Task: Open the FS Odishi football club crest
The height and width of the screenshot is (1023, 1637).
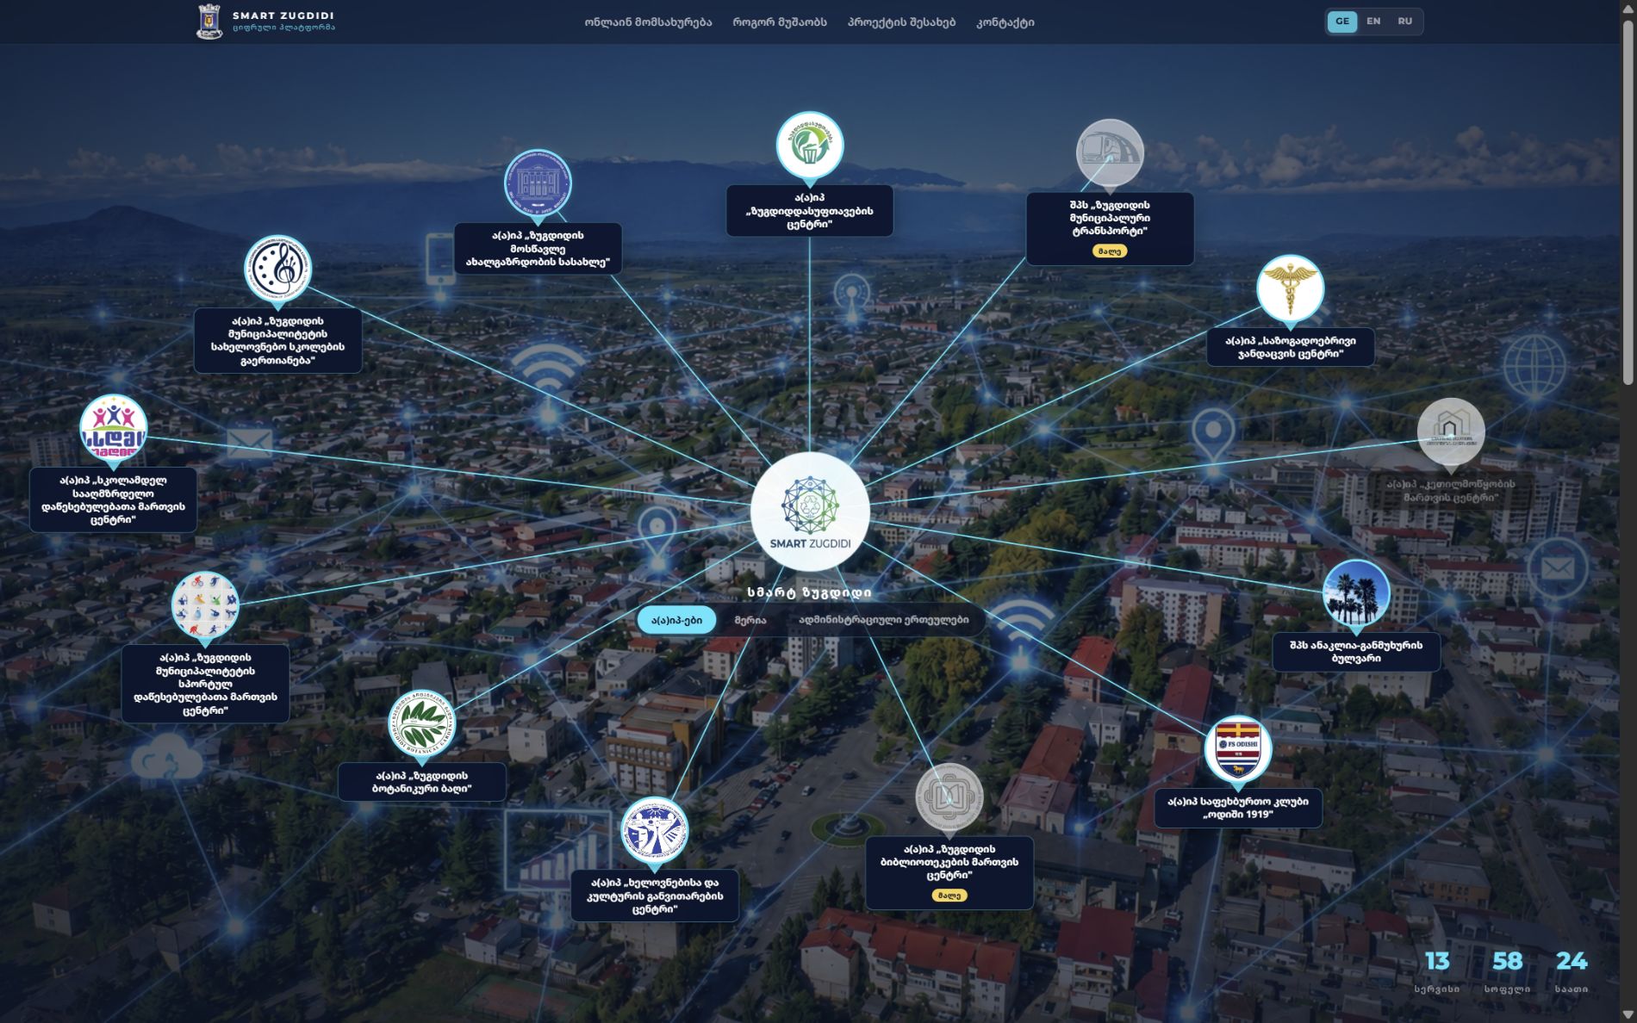Action: (x=1238, y=748)
